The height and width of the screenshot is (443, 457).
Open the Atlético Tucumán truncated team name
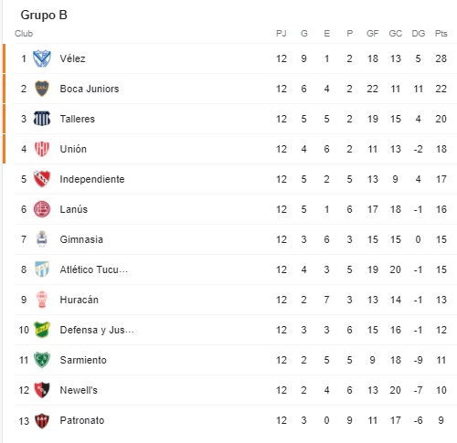point(94,269)
